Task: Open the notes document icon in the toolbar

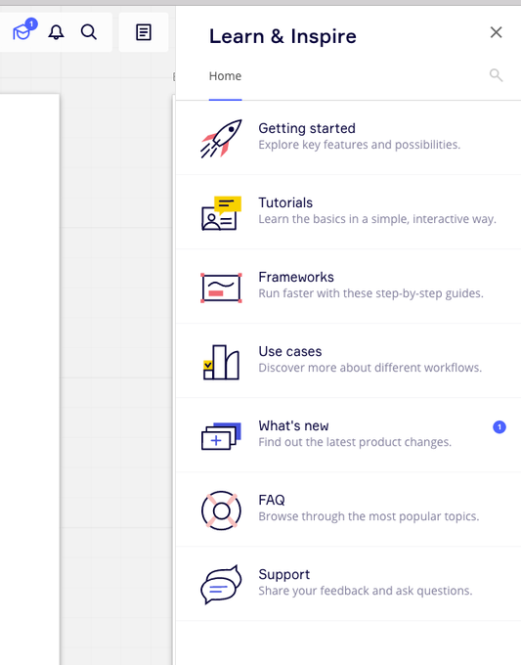Action: pyautogui.click(x=144, y=32)
